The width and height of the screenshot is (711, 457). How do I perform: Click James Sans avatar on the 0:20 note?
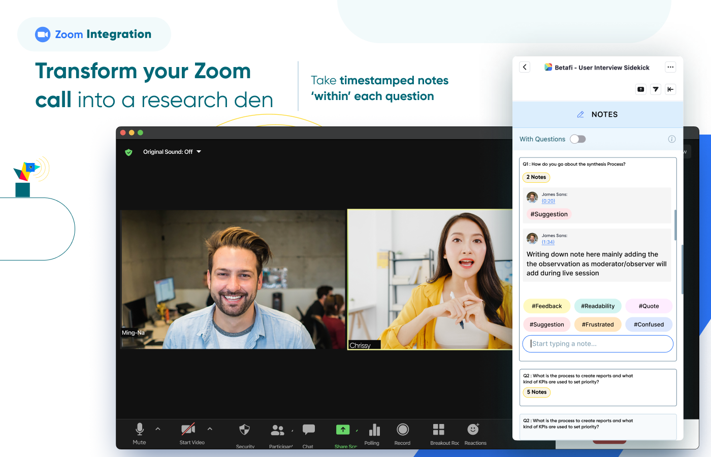click(x=532, y=198)
